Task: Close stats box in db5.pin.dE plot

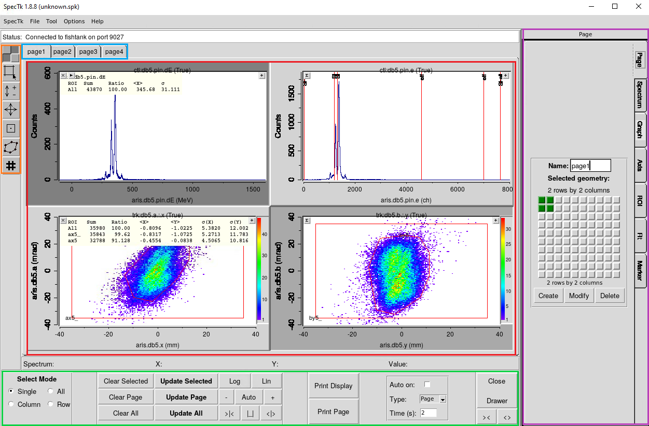Action: coord(63,76)
